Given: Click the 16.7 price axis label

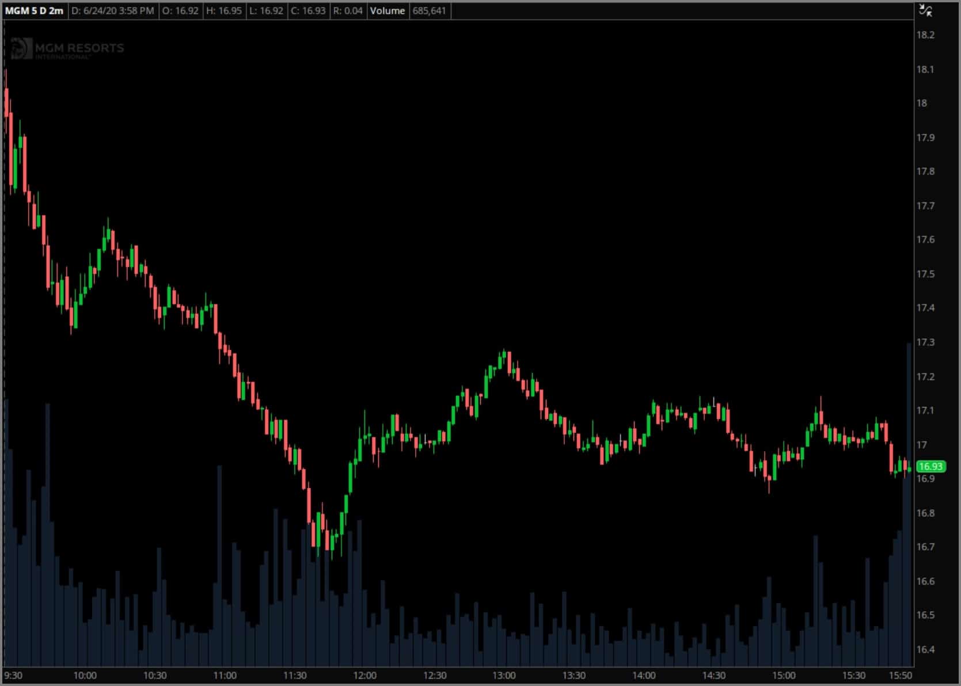Looking at the screenshot, I should 925,547.
